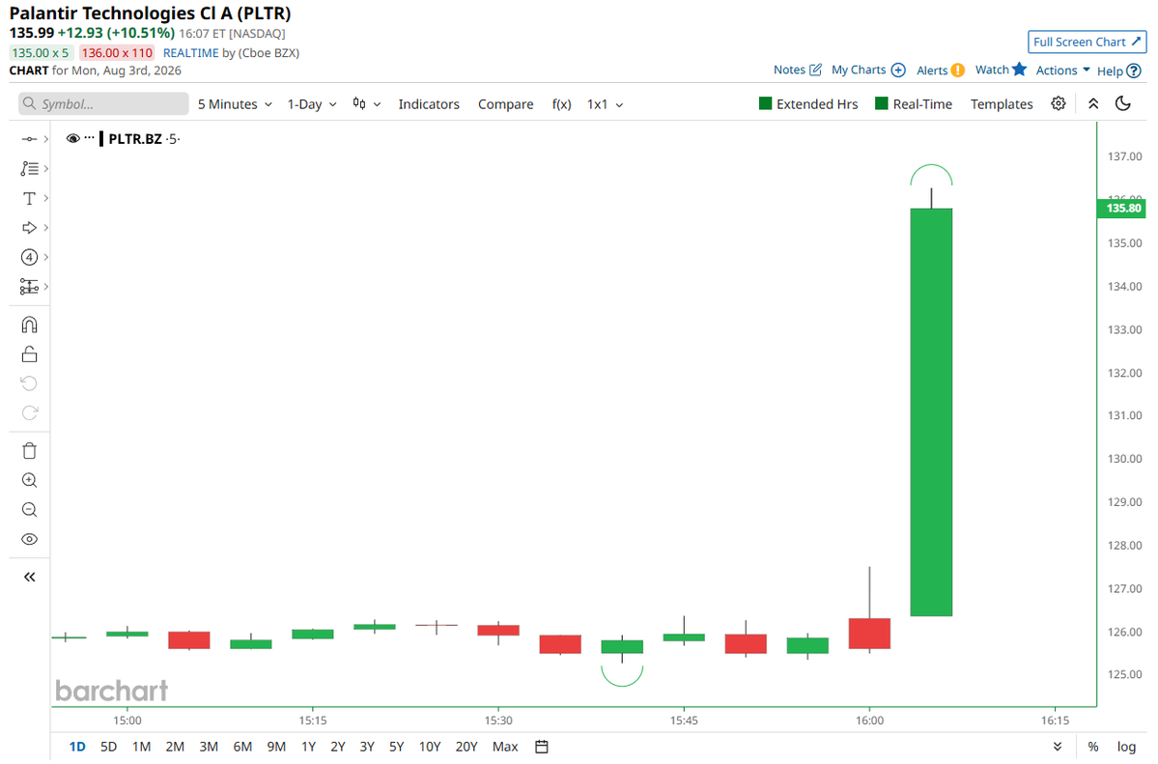The height and width of the screenshot is (764, 1158).
Task: Toggle the lock drawings padlock
Action: [29, 354]
